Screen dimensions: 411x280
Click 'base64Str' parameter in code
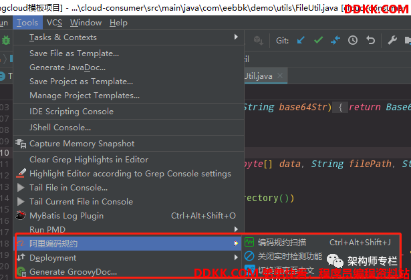303,107
